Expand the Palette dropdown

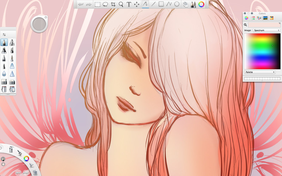260,72
